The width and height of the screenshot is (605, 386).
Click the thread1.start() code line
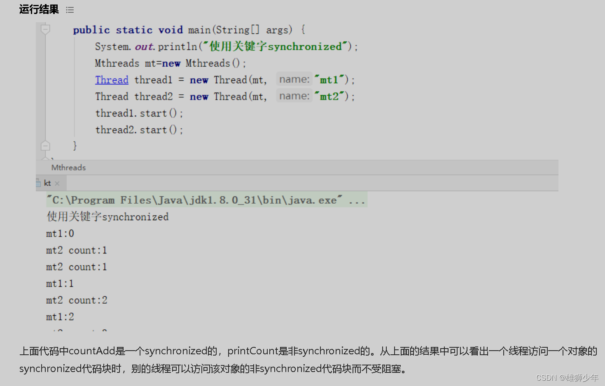(x=139, y=113)
